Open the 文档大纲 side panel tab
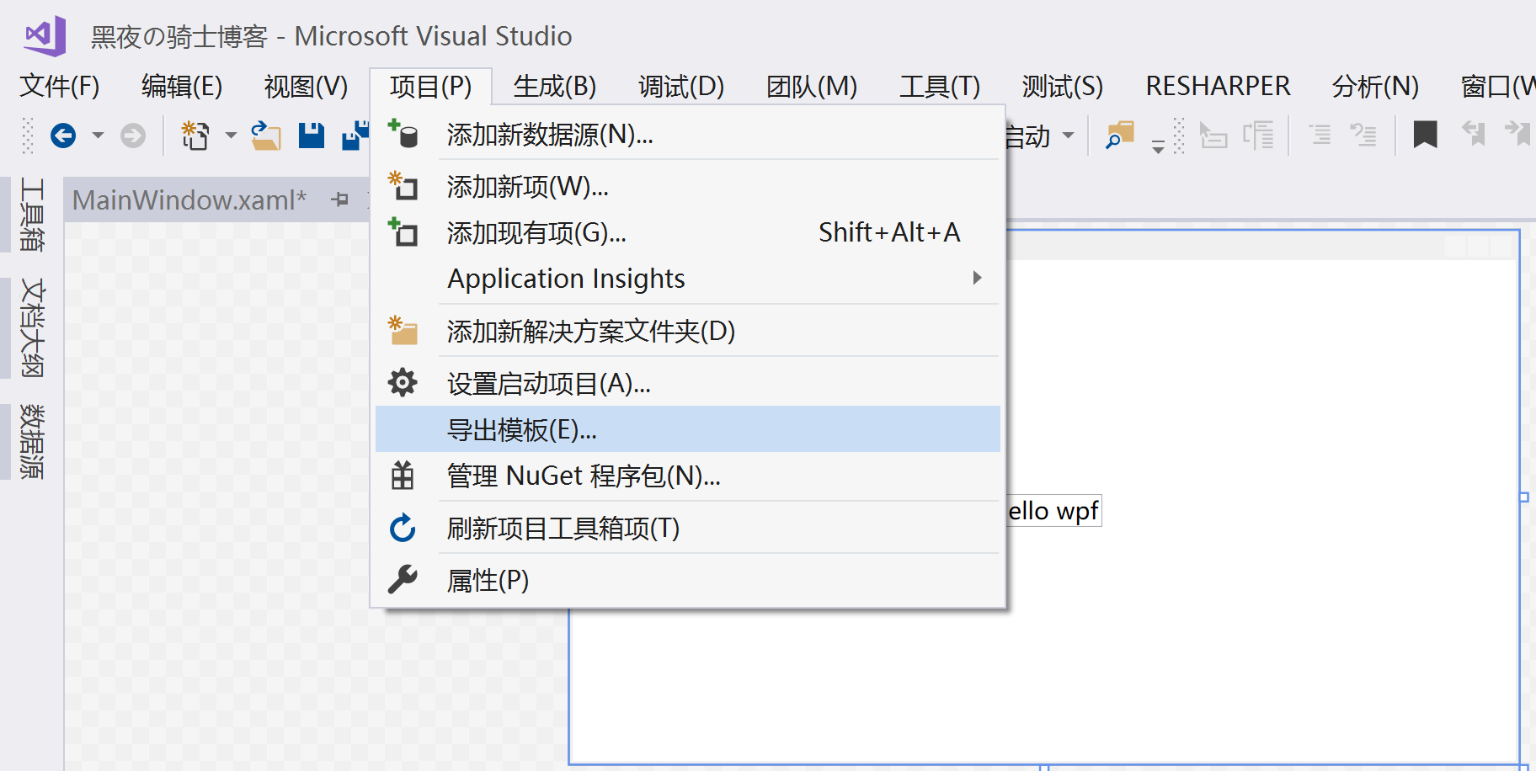Image resolution: width=1536 pixels, height=771 pixels. 31,327
